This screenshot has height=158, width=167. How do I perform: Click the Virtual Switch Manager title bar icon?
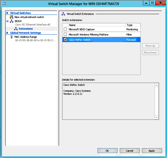4,4
